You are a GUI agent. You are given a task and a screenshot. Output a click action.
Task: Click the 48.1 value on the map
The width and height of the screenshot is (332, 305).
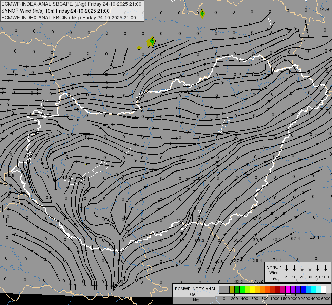[315, 238]
